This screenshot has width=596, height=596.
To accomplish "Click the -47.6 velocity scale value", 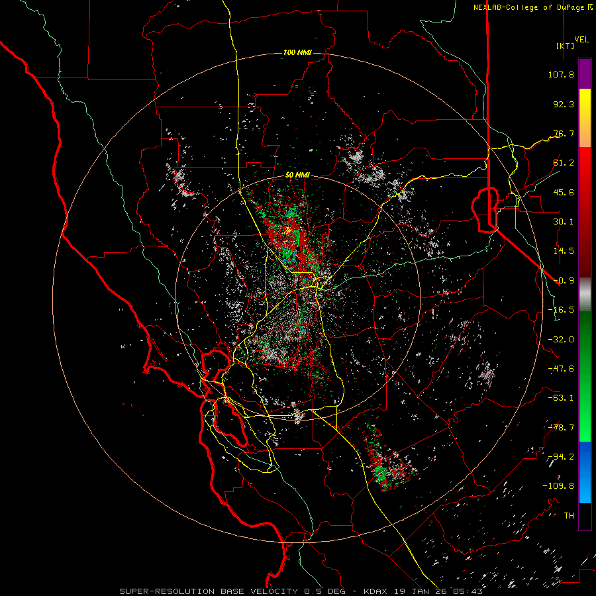I will tap(561, 369).
